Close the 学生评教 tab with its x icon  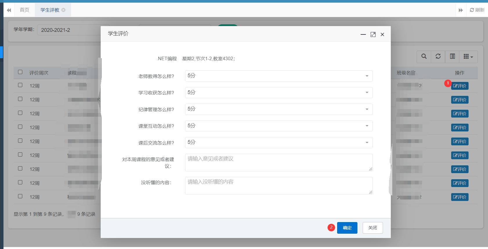click(x=64, y=10)
